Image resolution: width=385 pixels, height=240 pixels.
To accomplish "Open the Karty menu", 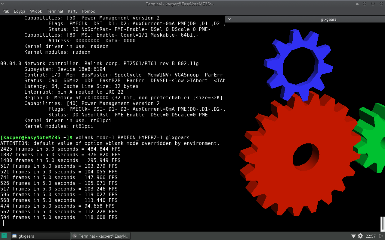I will (72, 11).
